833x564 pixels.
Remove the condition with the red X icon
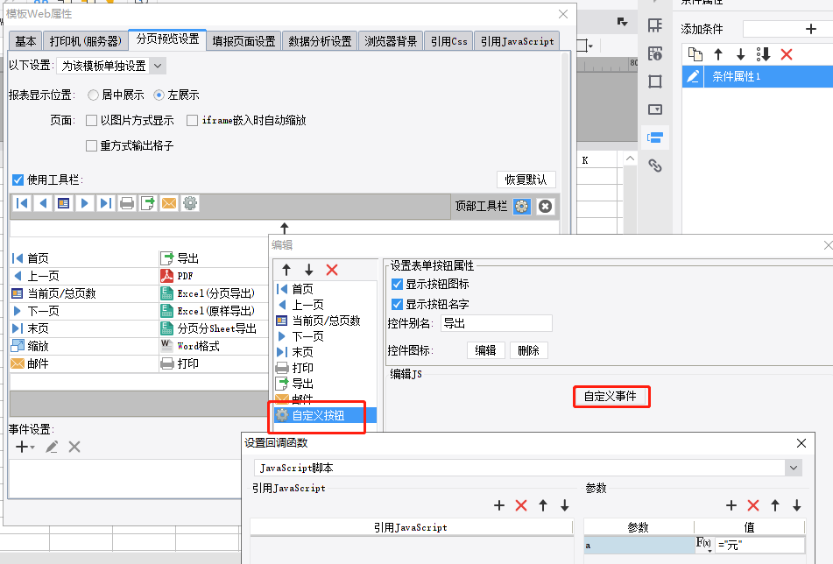click(x=787, y=54)
